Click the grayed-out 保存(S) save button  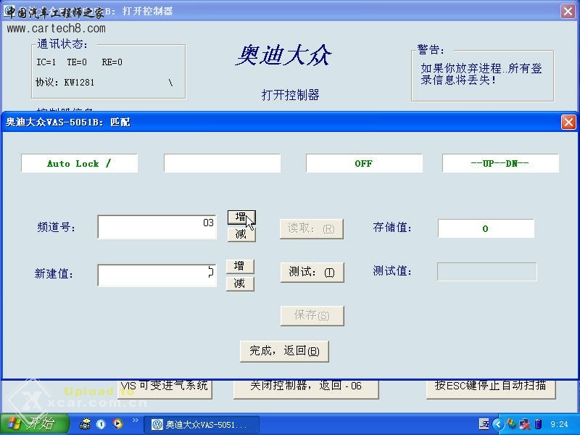(312, 315)
